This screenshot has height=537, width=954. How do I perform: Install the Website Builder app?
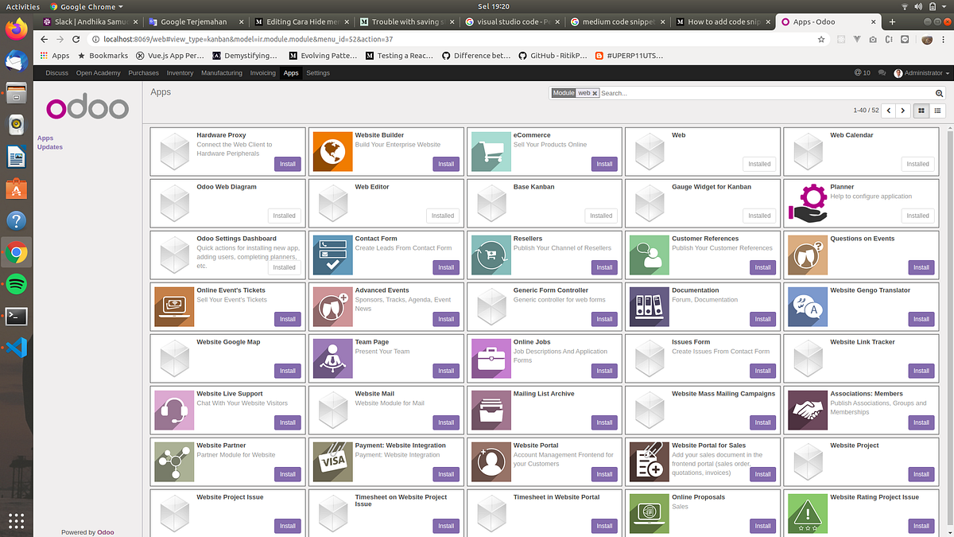coord(445,163)
